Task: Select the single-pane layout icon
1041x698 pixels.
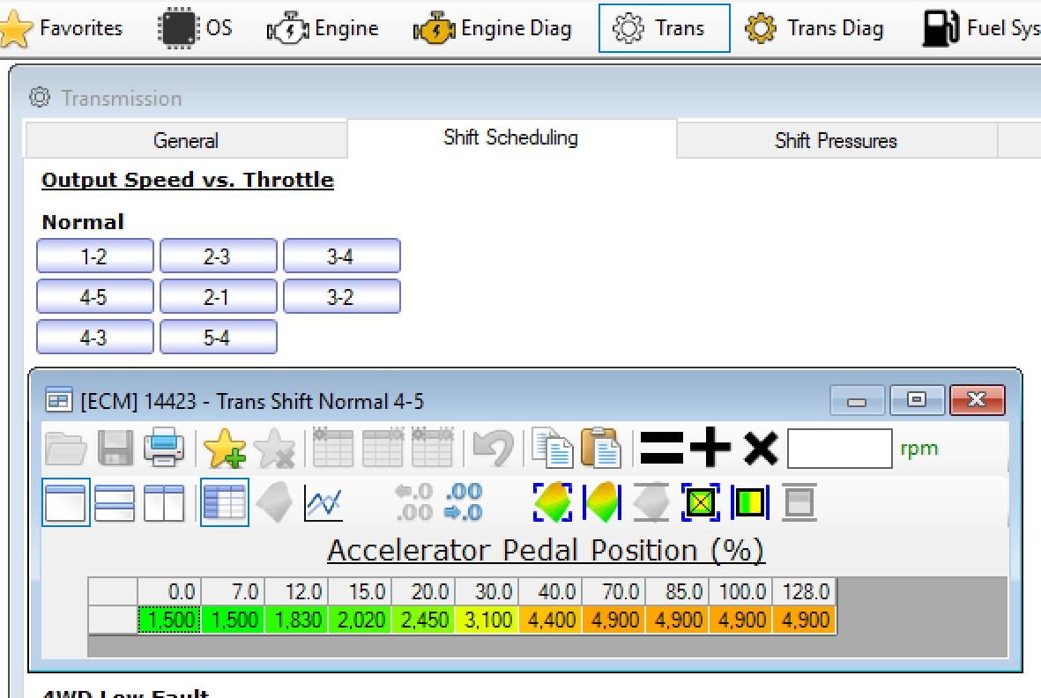Action: pos(65,502)
